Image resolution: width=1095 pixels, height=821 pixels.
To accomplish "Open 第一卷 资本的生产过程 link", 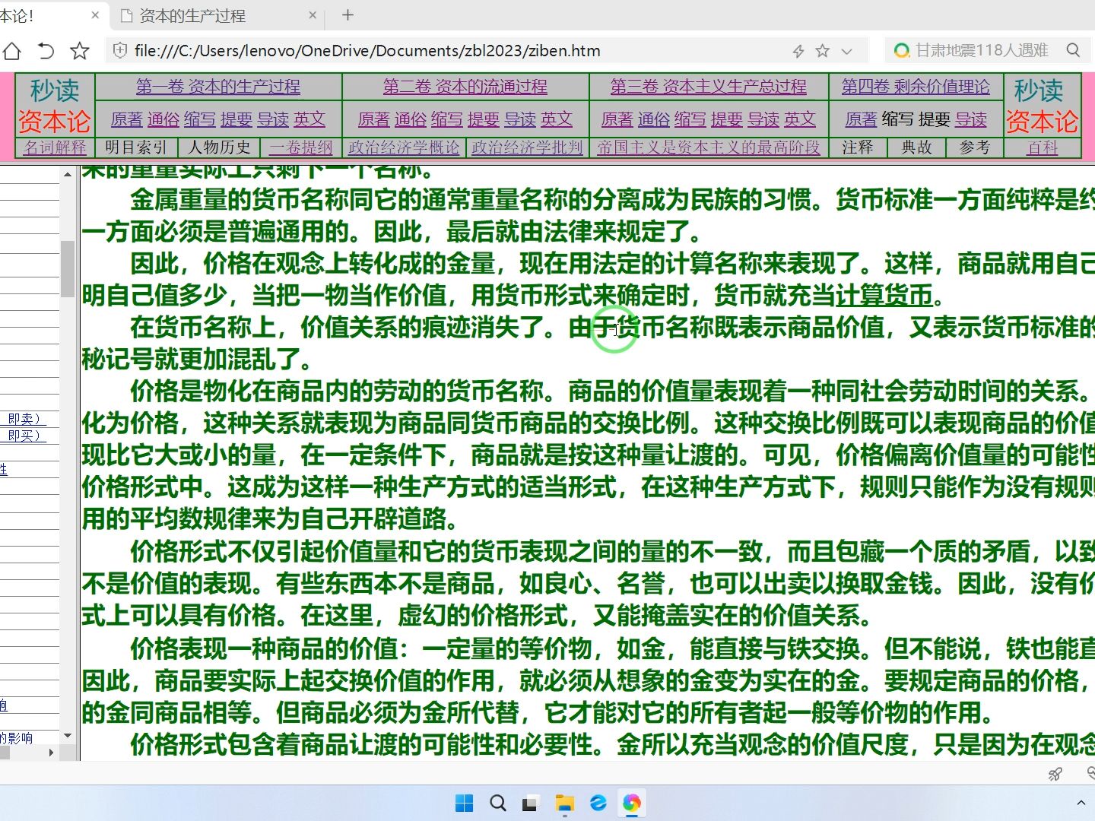I will point(218,87).
